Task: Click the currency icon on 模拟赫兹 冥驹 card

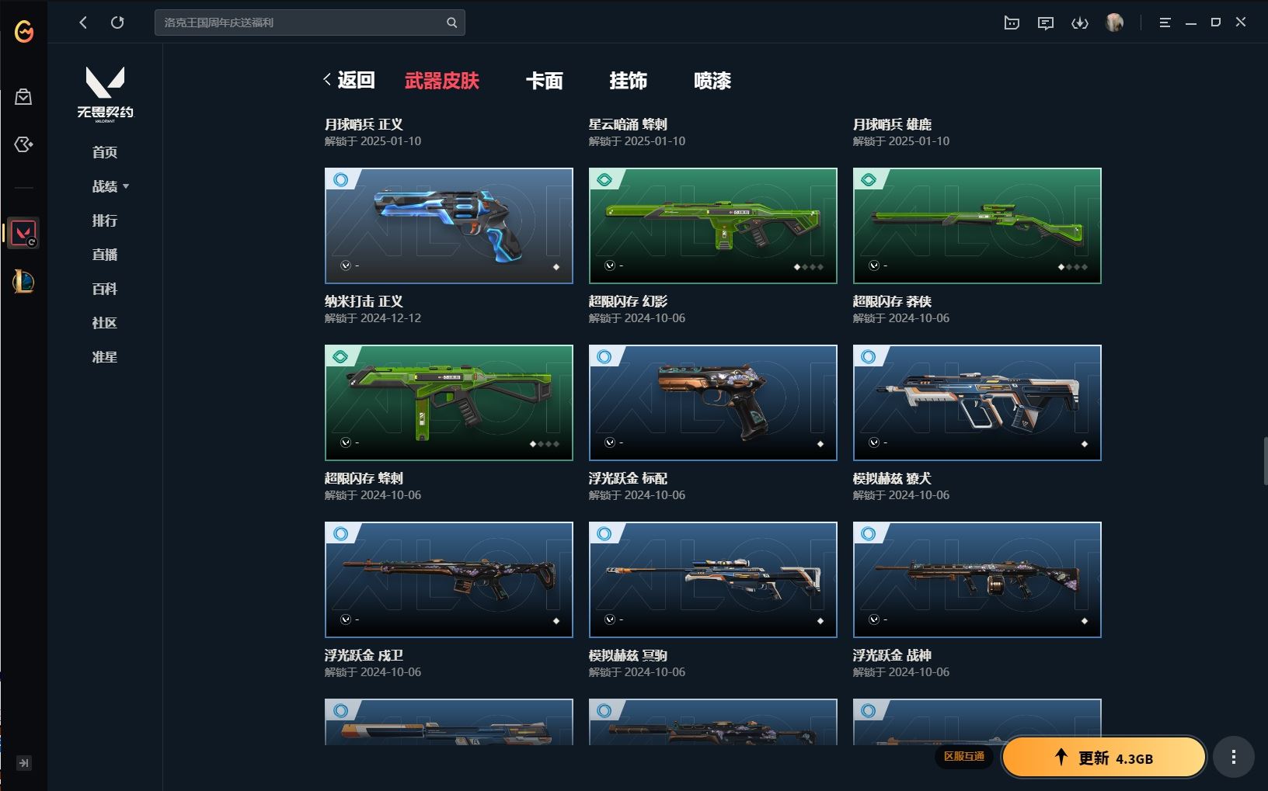Action: [x=610, y=619]
